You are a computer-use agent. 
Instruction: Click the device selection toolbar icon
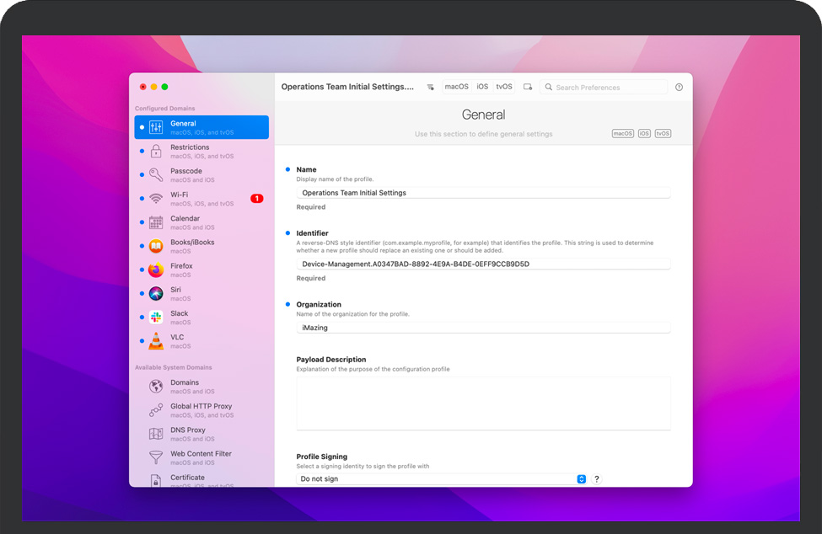pyautogui.click(x=528, y=87)
